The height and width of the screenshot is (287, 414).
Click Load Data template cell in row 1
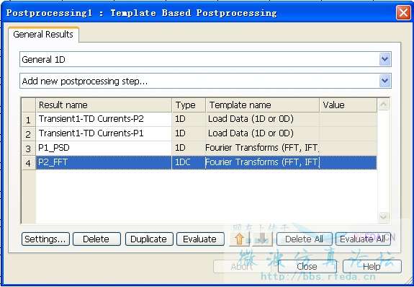pyautogui.click(x=263, y=119)
